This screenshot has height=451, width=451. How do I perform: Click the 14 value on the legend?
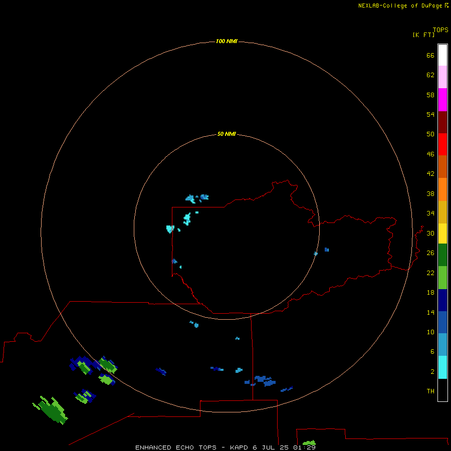(430, 312)
